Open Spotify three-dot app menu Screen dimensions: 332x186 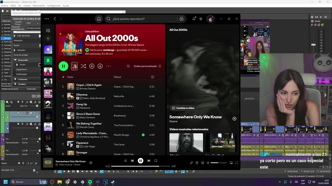click(x=47, y=19)
